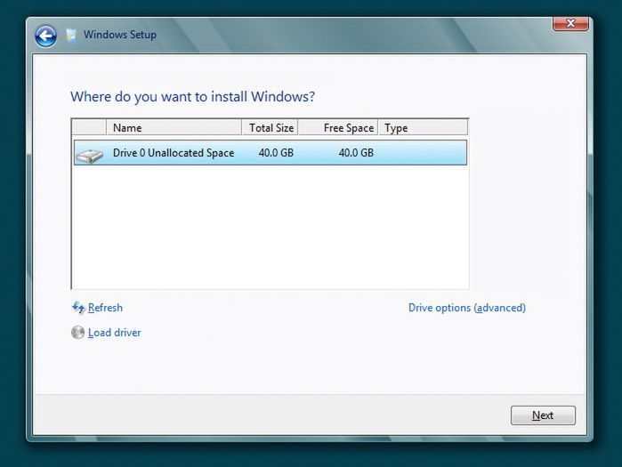
Task: Open the Load driver link
Action: (114, 332)
